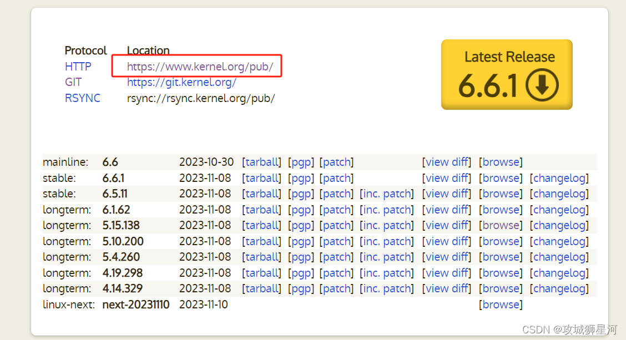Click the Latest Release 6.6.1 button
The height and width of the screenshot is (340, 626).
click(507, 74)
